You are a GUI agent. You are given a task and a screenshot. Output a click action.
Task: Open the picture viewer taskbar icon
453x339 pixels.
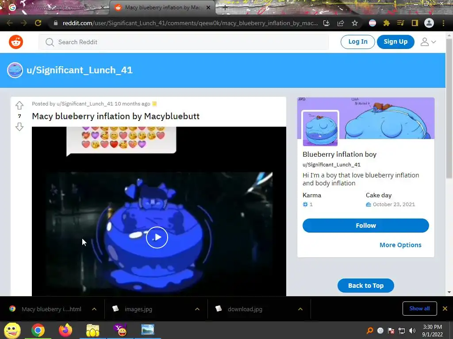(148, 330)
